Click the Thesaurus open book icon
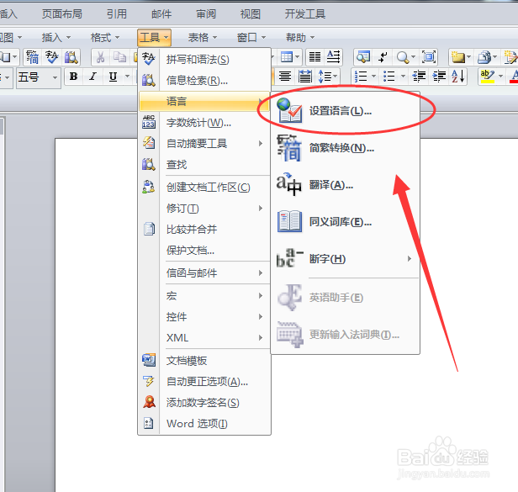518x492 pixels. point(289,221)
